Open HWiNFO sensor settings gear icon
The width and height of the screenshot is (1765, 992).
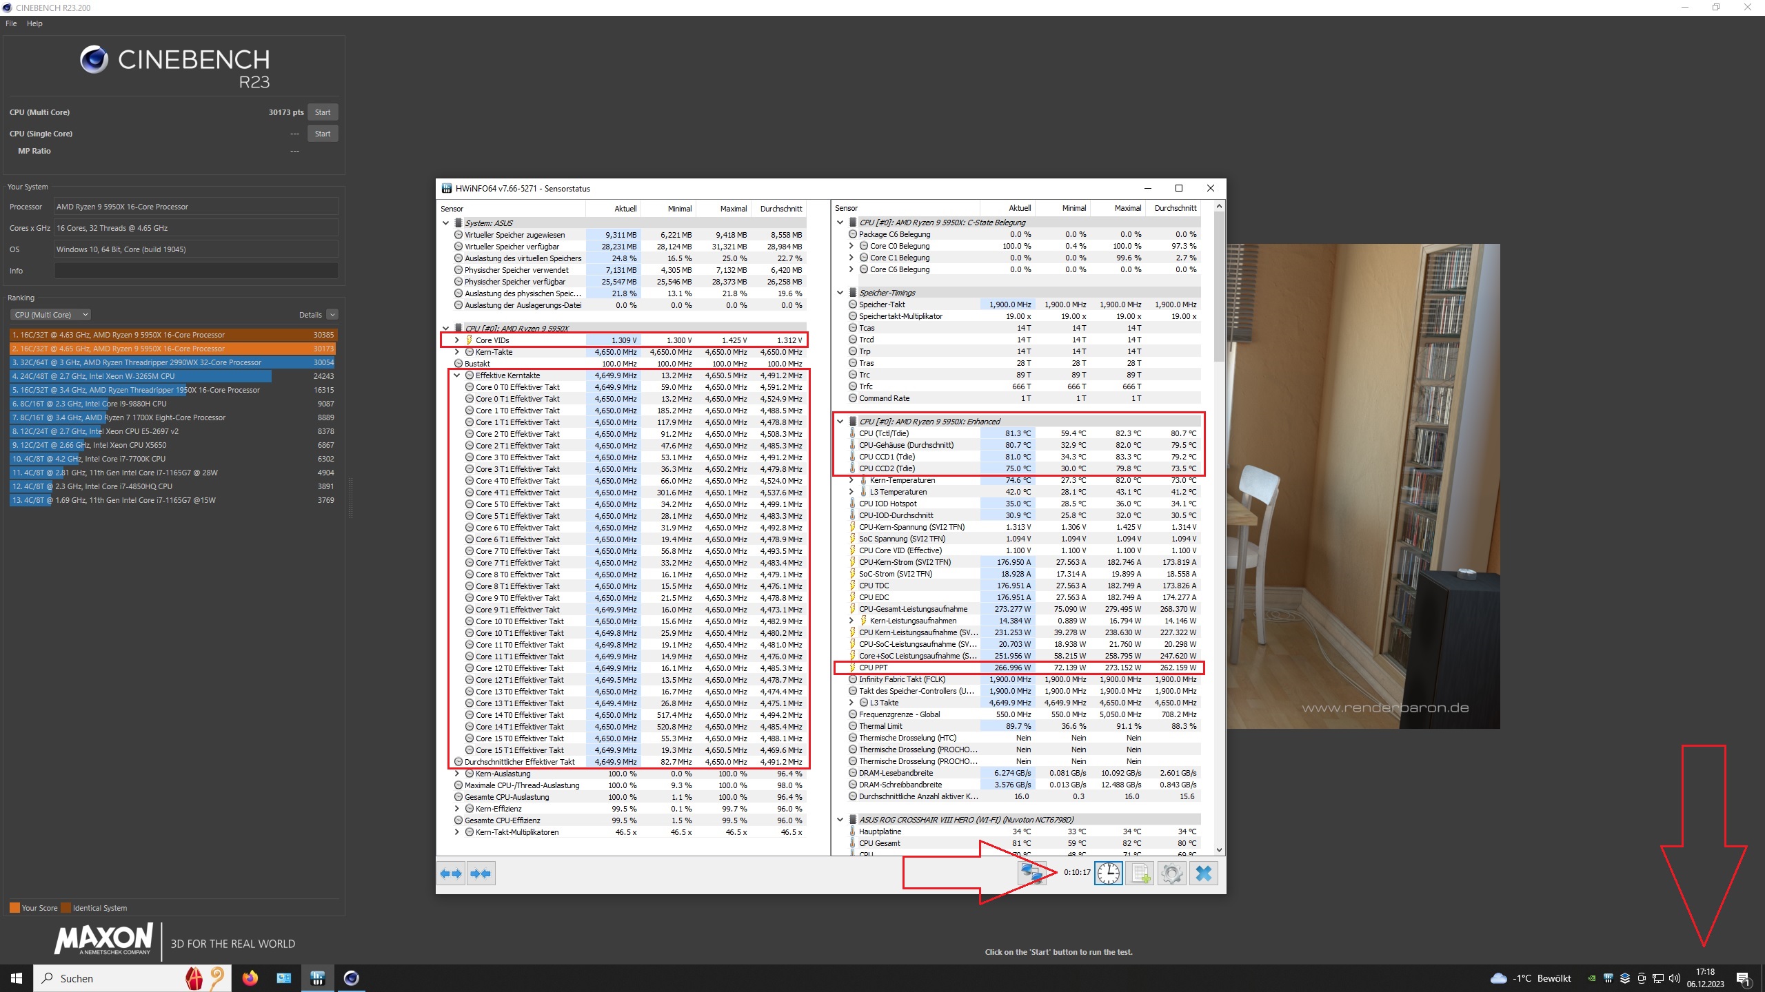(1171, 874)
